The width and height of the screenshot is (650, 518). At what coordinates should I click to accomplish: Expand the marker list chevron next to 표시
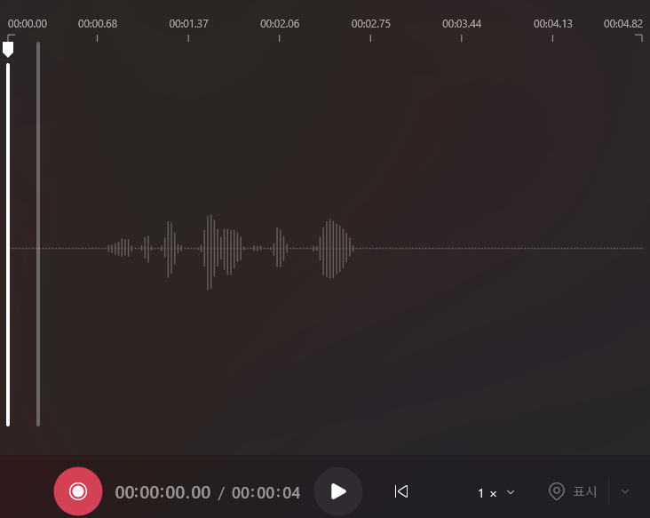point(625,491)
